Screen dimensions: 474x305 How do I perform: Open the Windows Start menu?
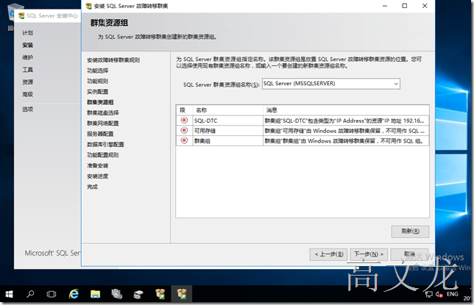pos(9,294)
